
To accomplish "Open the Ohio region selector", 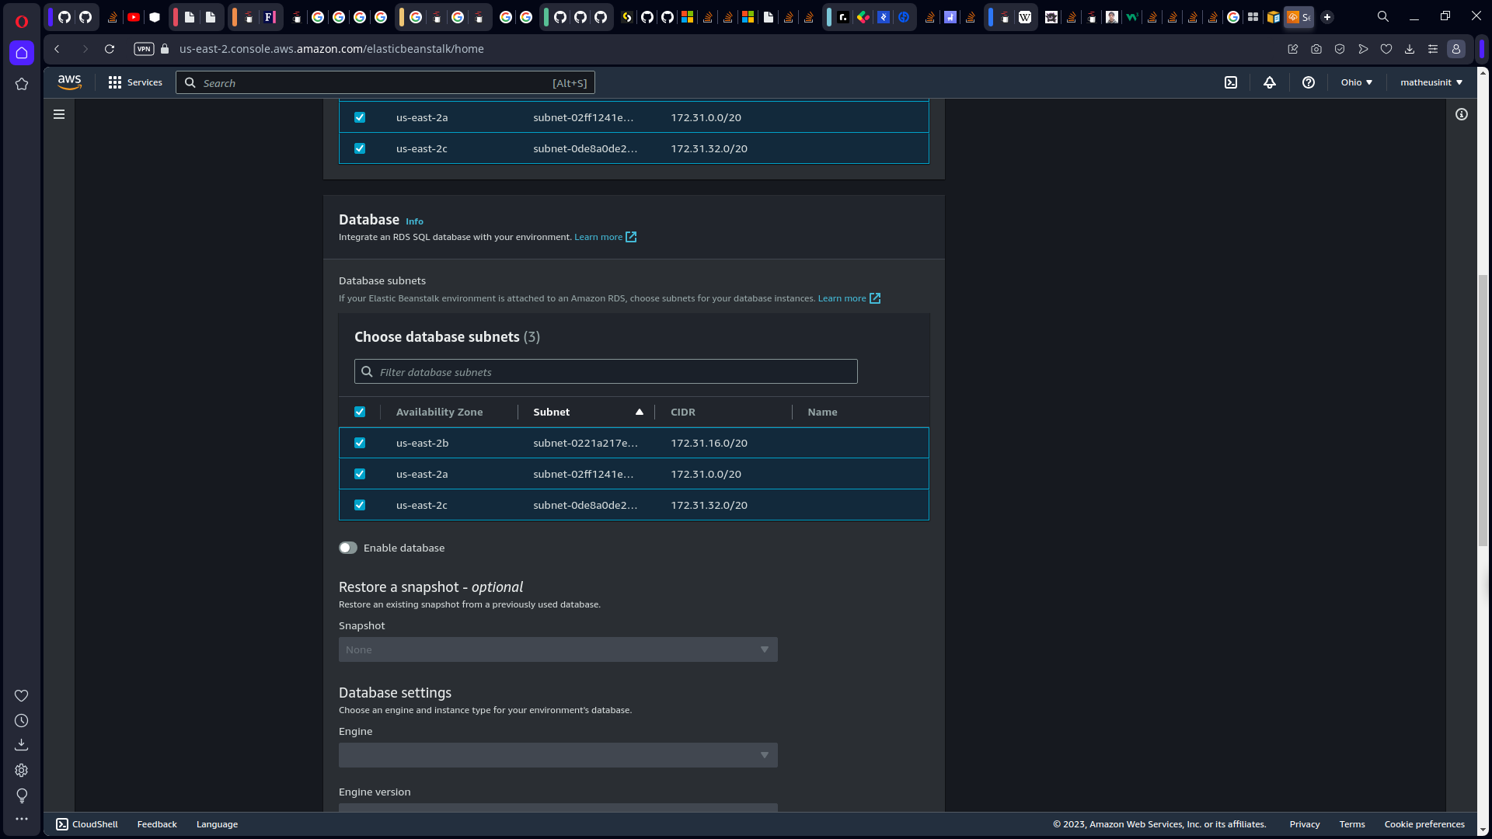I will tap(1356, 82).
